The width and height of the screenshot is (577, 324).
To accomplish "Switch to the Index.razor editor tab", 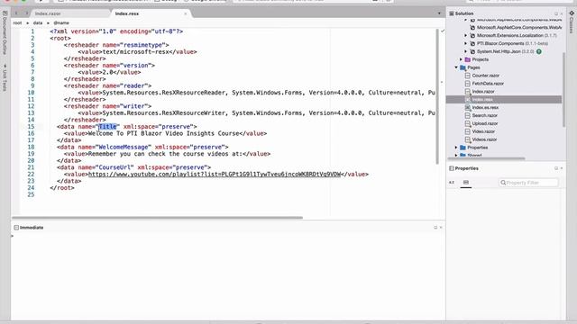I will (x=48, y=13).
